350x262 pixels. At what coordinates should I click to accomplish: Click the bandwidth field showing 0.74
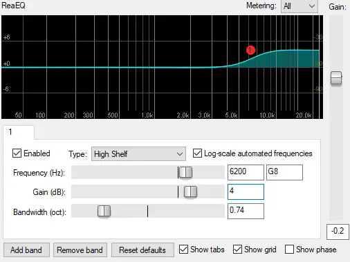pyautogui.click(x=246, y=211)
